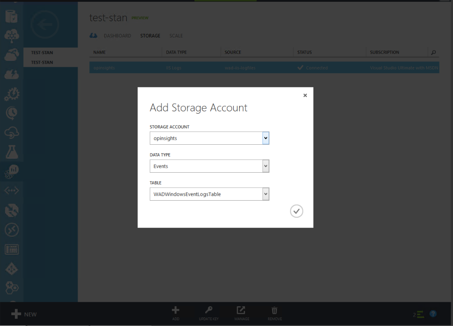
Task: Confirm dialog with the checkmark button
Action: pos(296,211)
